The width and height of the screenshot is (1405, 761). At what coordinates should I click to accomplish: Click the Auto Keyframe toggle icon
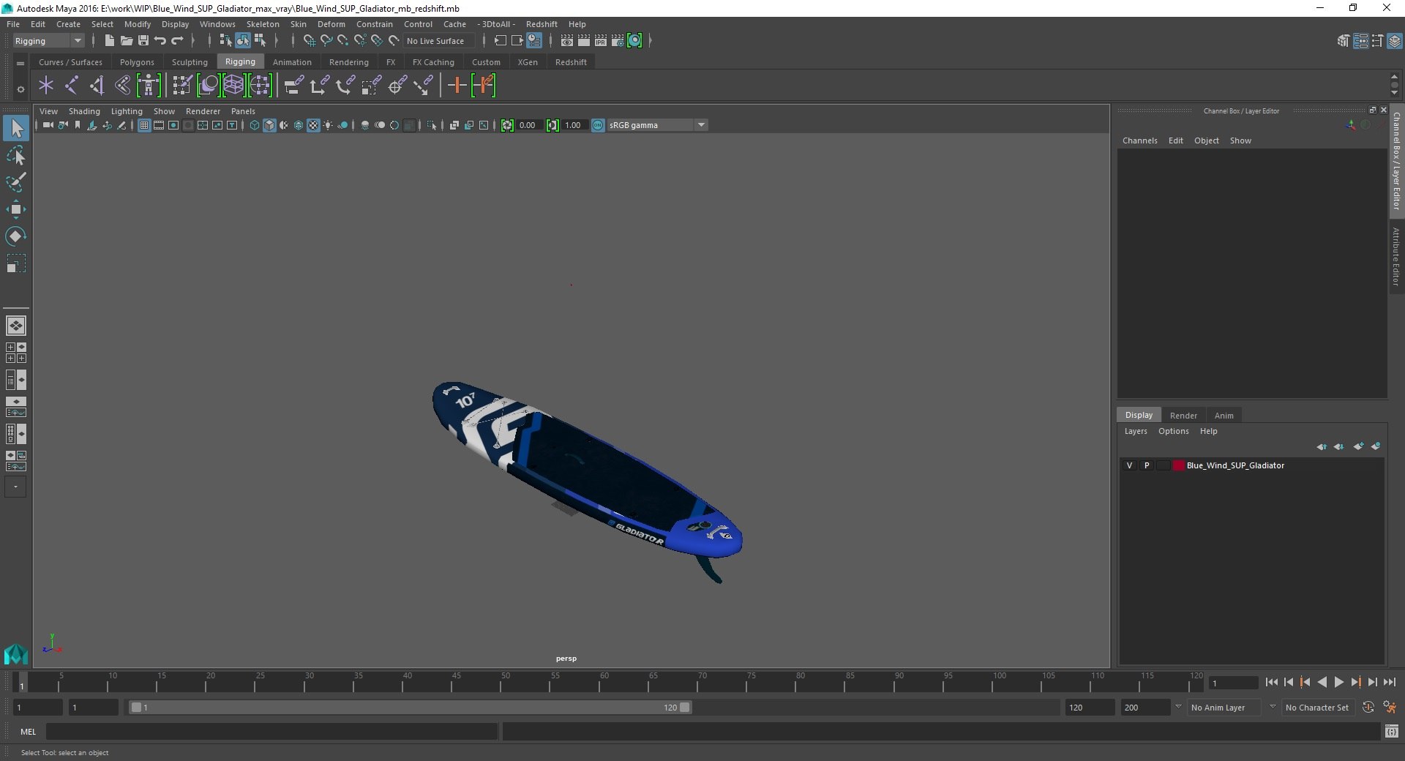coord(1368,708)
